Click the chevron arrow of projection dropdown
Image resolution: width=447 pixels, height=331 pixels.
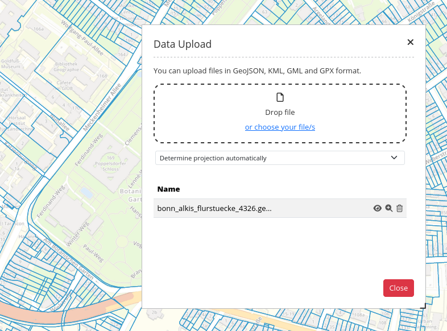(394, 158)
